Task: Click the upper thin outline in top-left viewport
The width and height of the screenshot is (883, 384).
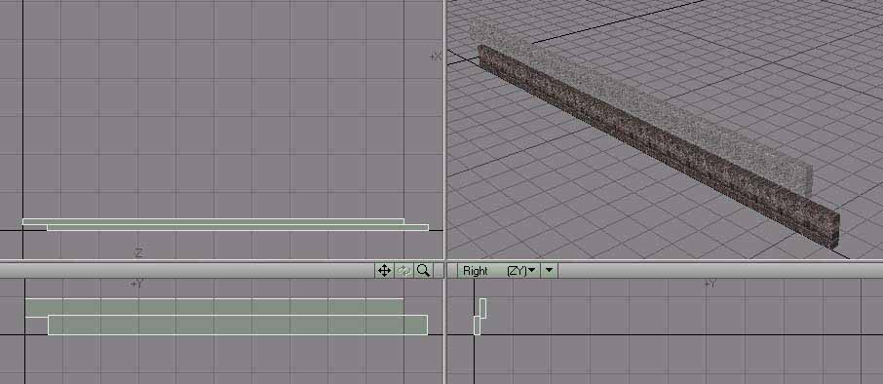Action: point(212,221)
